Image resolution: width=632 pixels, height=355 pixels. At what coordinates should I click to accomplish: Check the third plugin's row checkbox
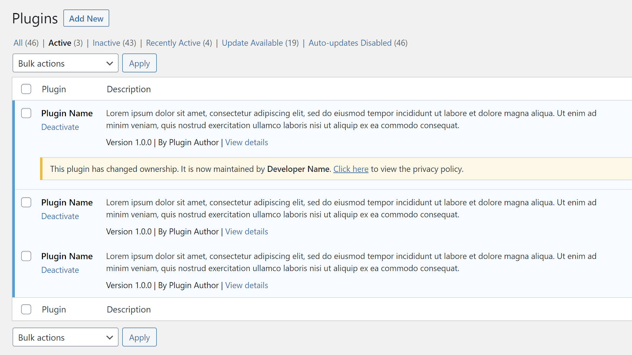(x=26, y=256)
